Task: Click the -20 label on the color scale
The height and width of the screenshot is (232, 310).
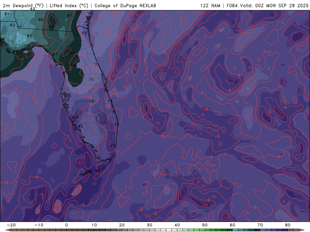Action: tap(11, 225)
